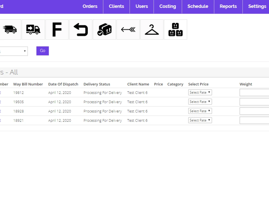Click the stacked boxes icon

pos(175,29)
